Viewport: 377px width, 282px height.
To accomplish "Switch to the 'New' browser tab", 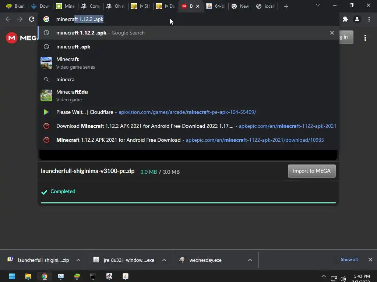I will pos(241,6).
